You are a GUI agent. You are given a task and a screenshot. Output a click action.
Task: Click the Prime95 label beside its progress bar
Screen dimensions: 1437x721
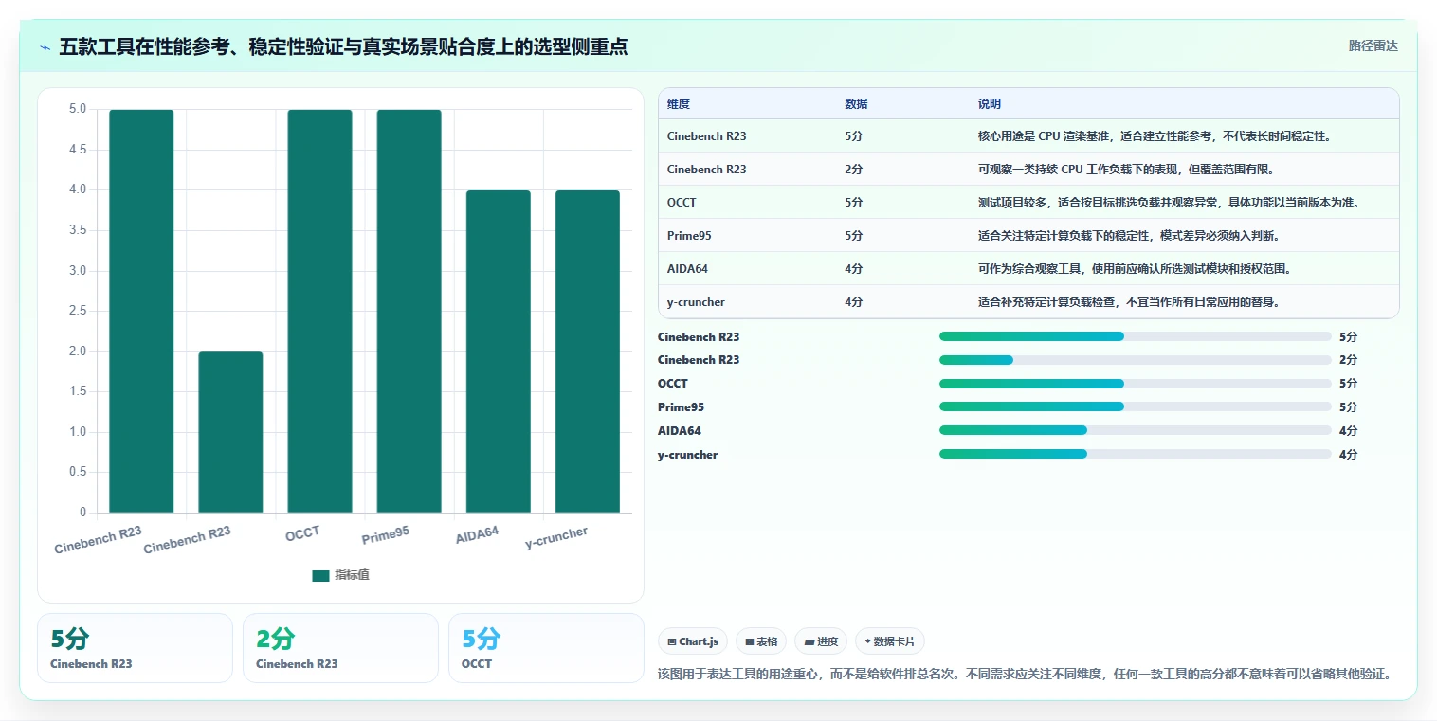(x=681, y=407)
